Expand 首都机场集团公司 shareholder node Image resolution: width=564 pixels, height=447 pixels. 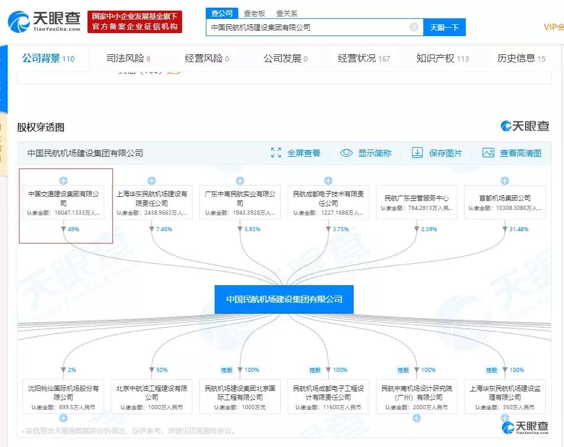(505, 180)
